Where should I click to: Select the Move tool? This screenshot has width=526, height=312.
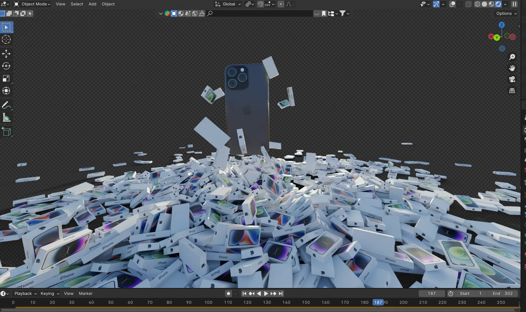[6, 53]
